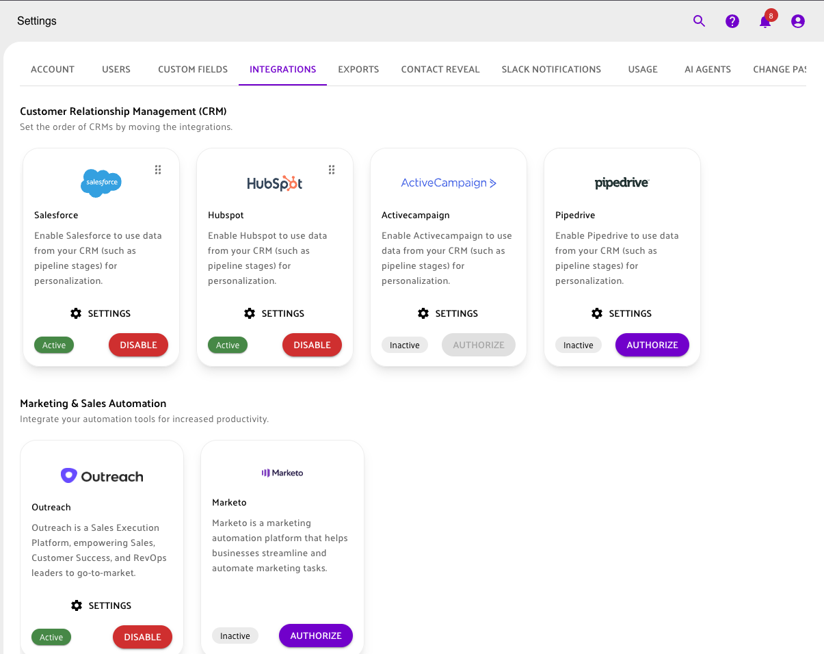The width and height of the screenshot is (824, 654).
Task: Disable the Outreach integration
Action: click(x=142, y=637)
